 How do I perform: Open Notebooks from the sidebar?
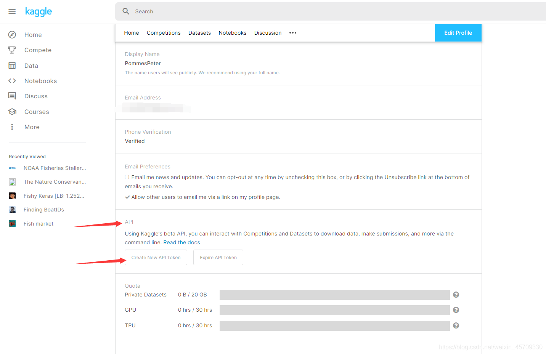tap(40, 81)
